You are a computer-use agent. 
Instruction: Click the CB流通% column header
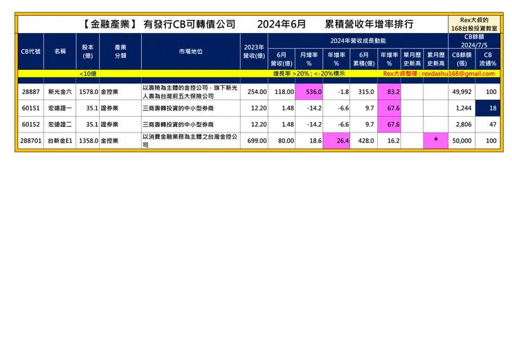click(488, 59)
